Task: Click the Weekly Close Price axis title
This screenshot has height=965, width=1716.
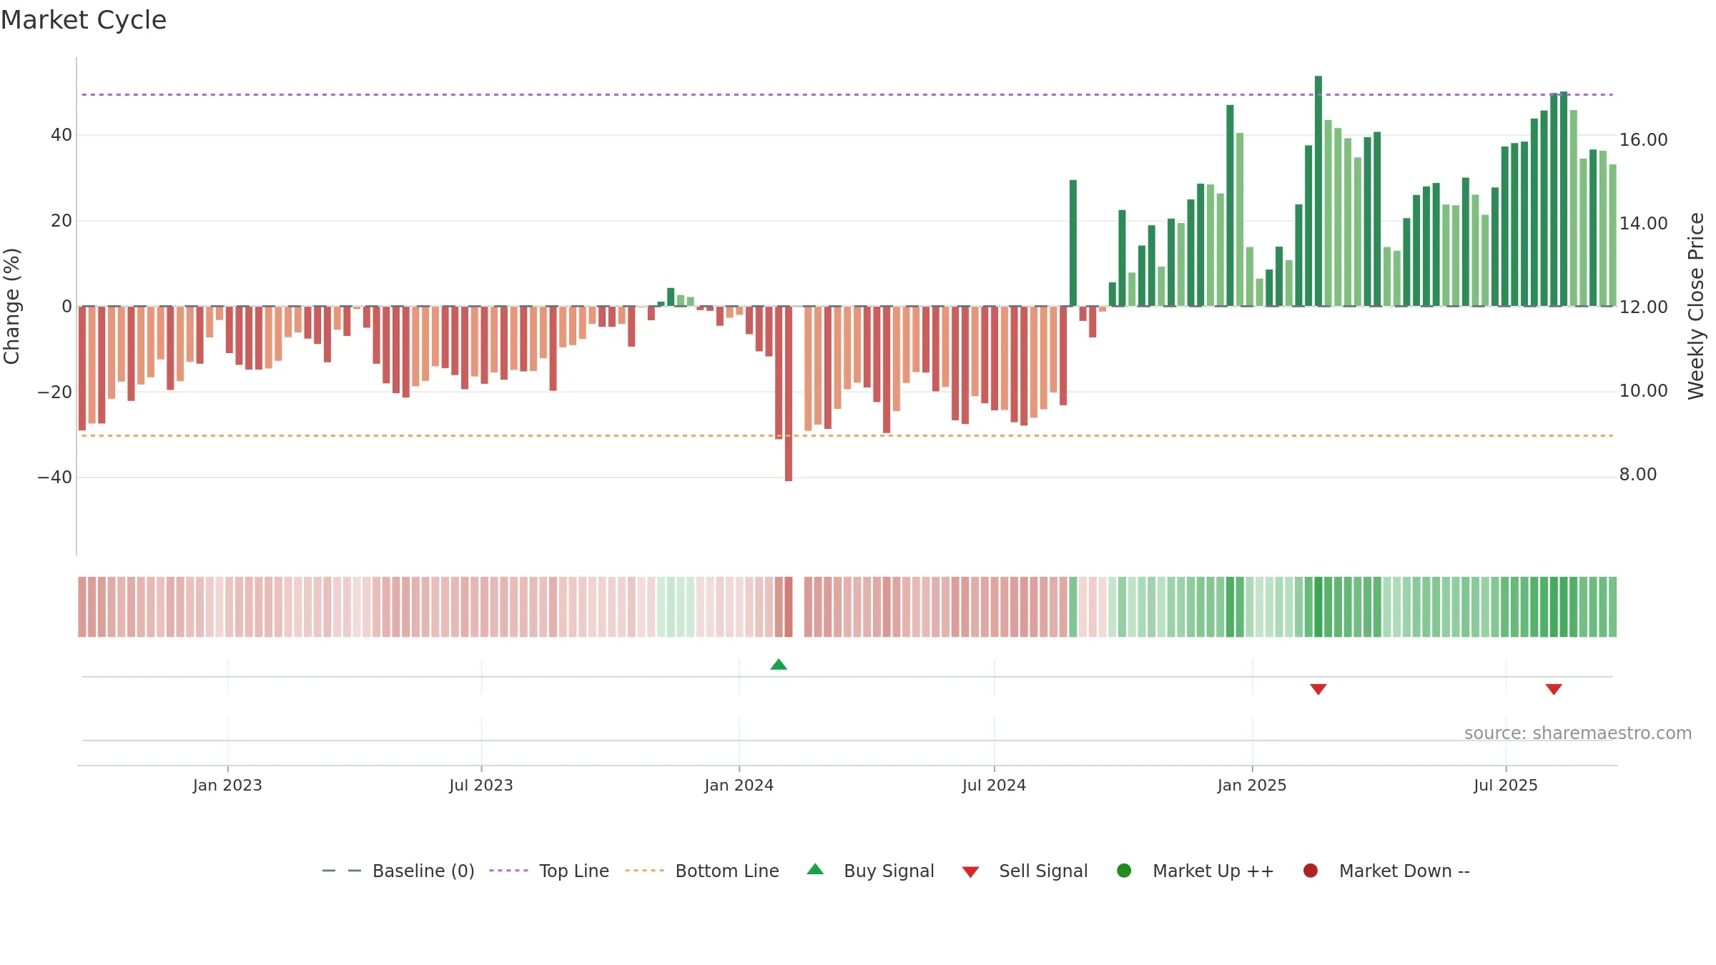Action: pos(1696,306)
